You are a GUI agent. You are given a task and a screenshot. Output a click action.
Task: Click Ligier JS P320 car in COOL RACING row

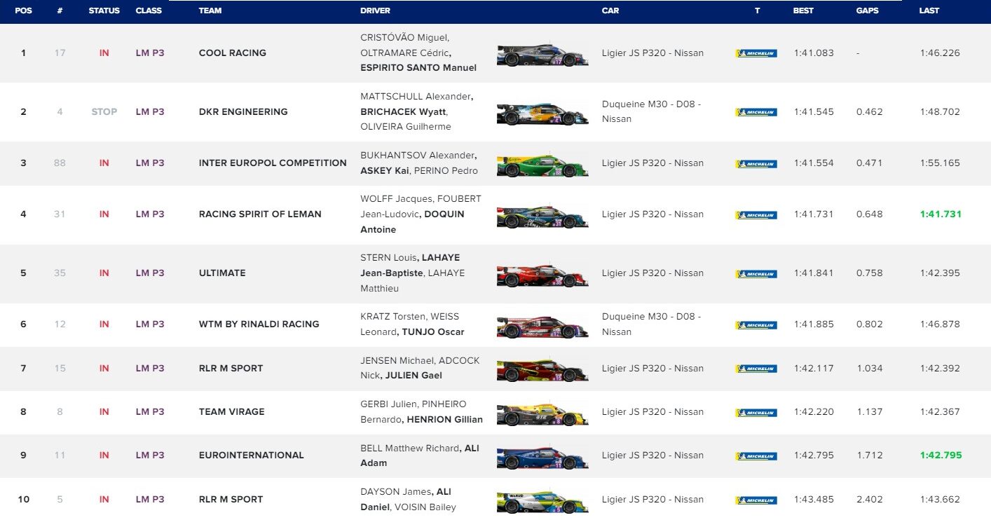(x=652, y=53)
